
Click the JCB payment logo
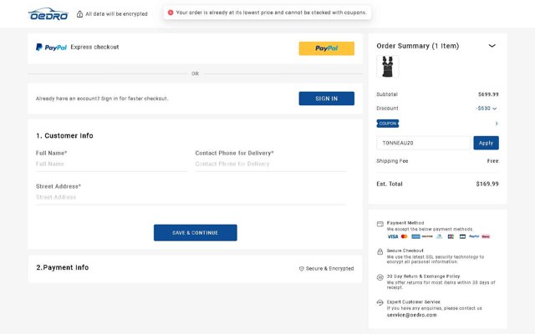451,236
